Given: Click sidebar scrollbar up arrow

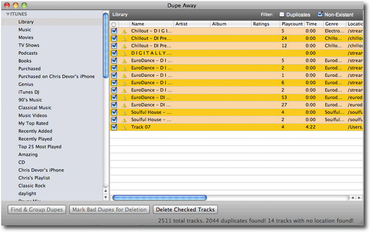Looking at the screenshot, I should click(106, 191).
